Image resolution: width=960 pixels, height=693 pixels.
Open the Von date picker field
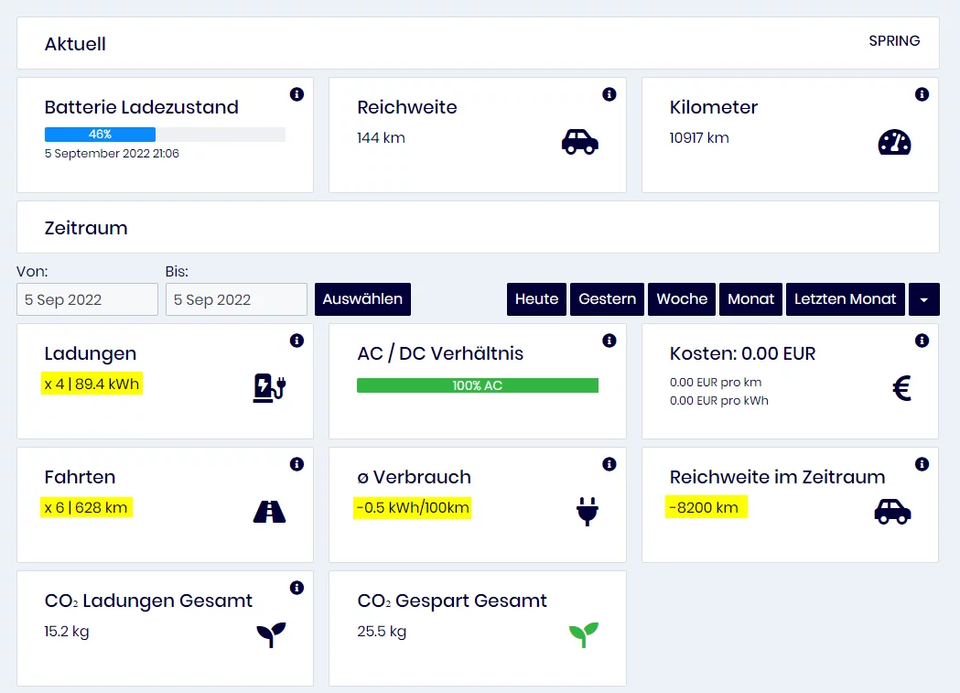click(87, 299)
